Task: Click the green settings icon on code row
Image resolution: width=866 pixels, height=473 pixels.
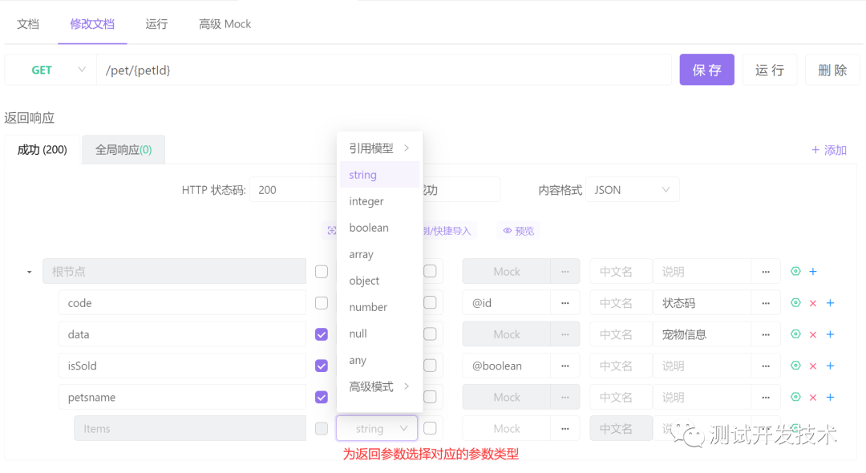Action: tap(795, 302)
